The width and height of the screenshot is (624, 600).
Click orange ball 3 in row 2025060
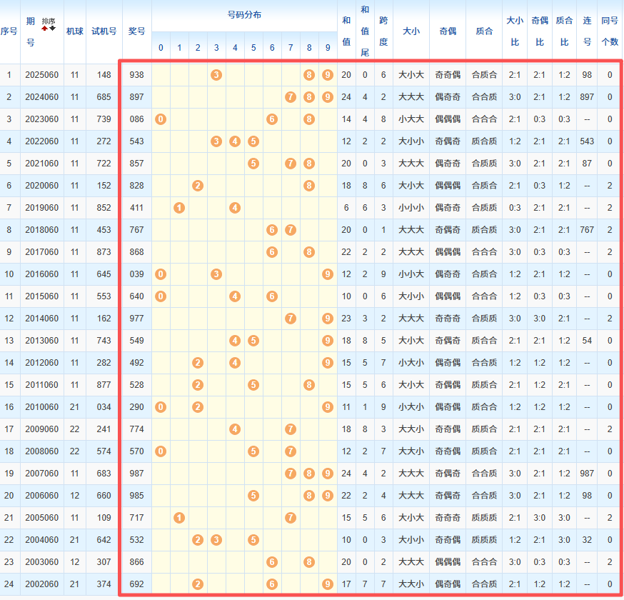(x=216, y=74)
